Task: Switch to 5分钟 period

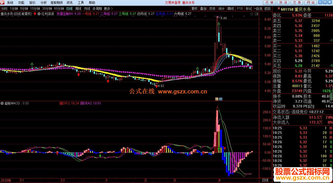Action: (24, 8)
